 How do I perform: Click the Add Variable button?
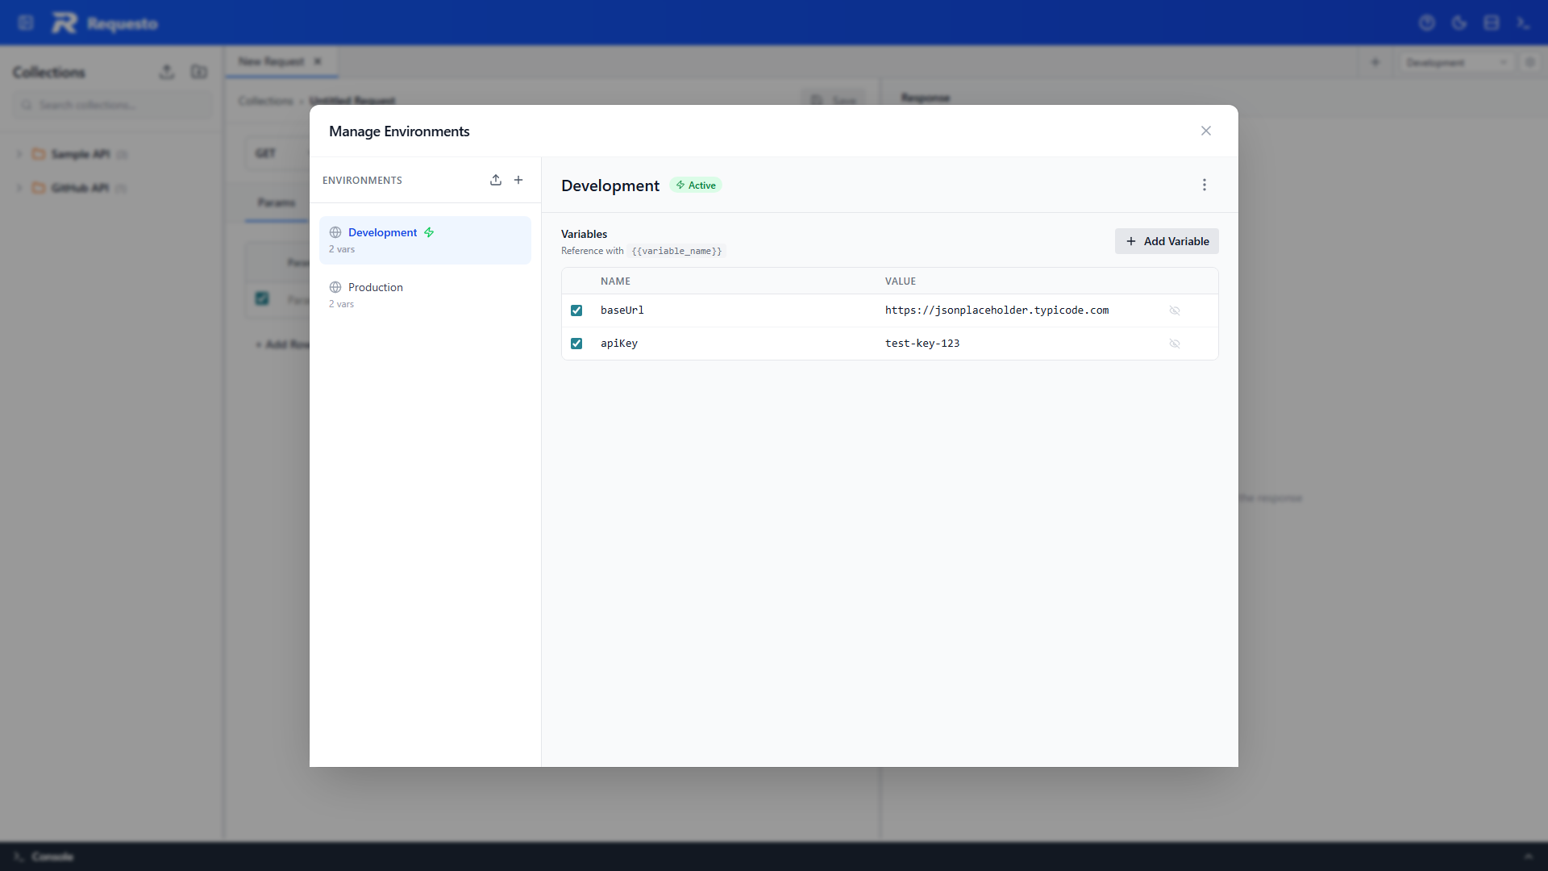1167,241
